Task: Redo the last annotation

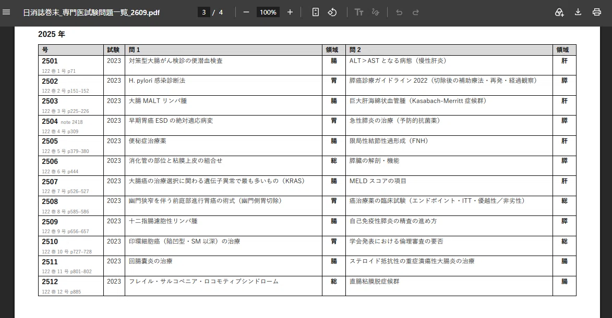Action: pyautogui.click(x=416, y=12)
